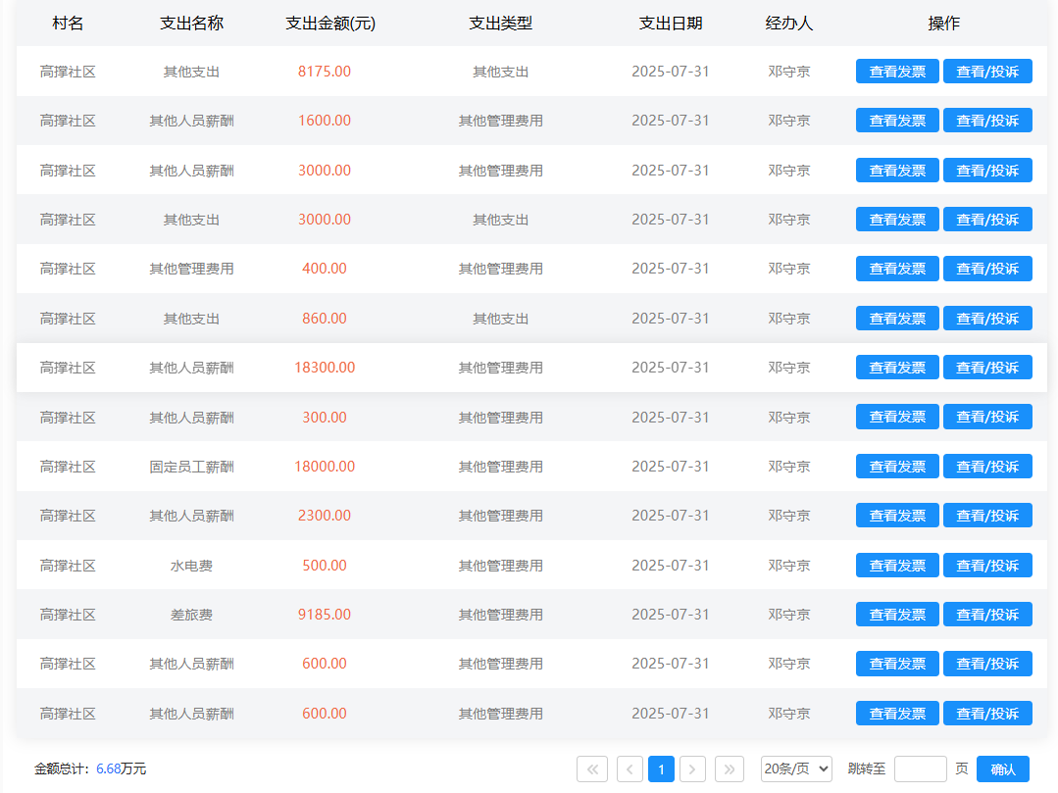Open 查看/投诉 for the 8175.00 expense
The image size is (1058, 793).
pyautogui.click(x=987, y=72)
